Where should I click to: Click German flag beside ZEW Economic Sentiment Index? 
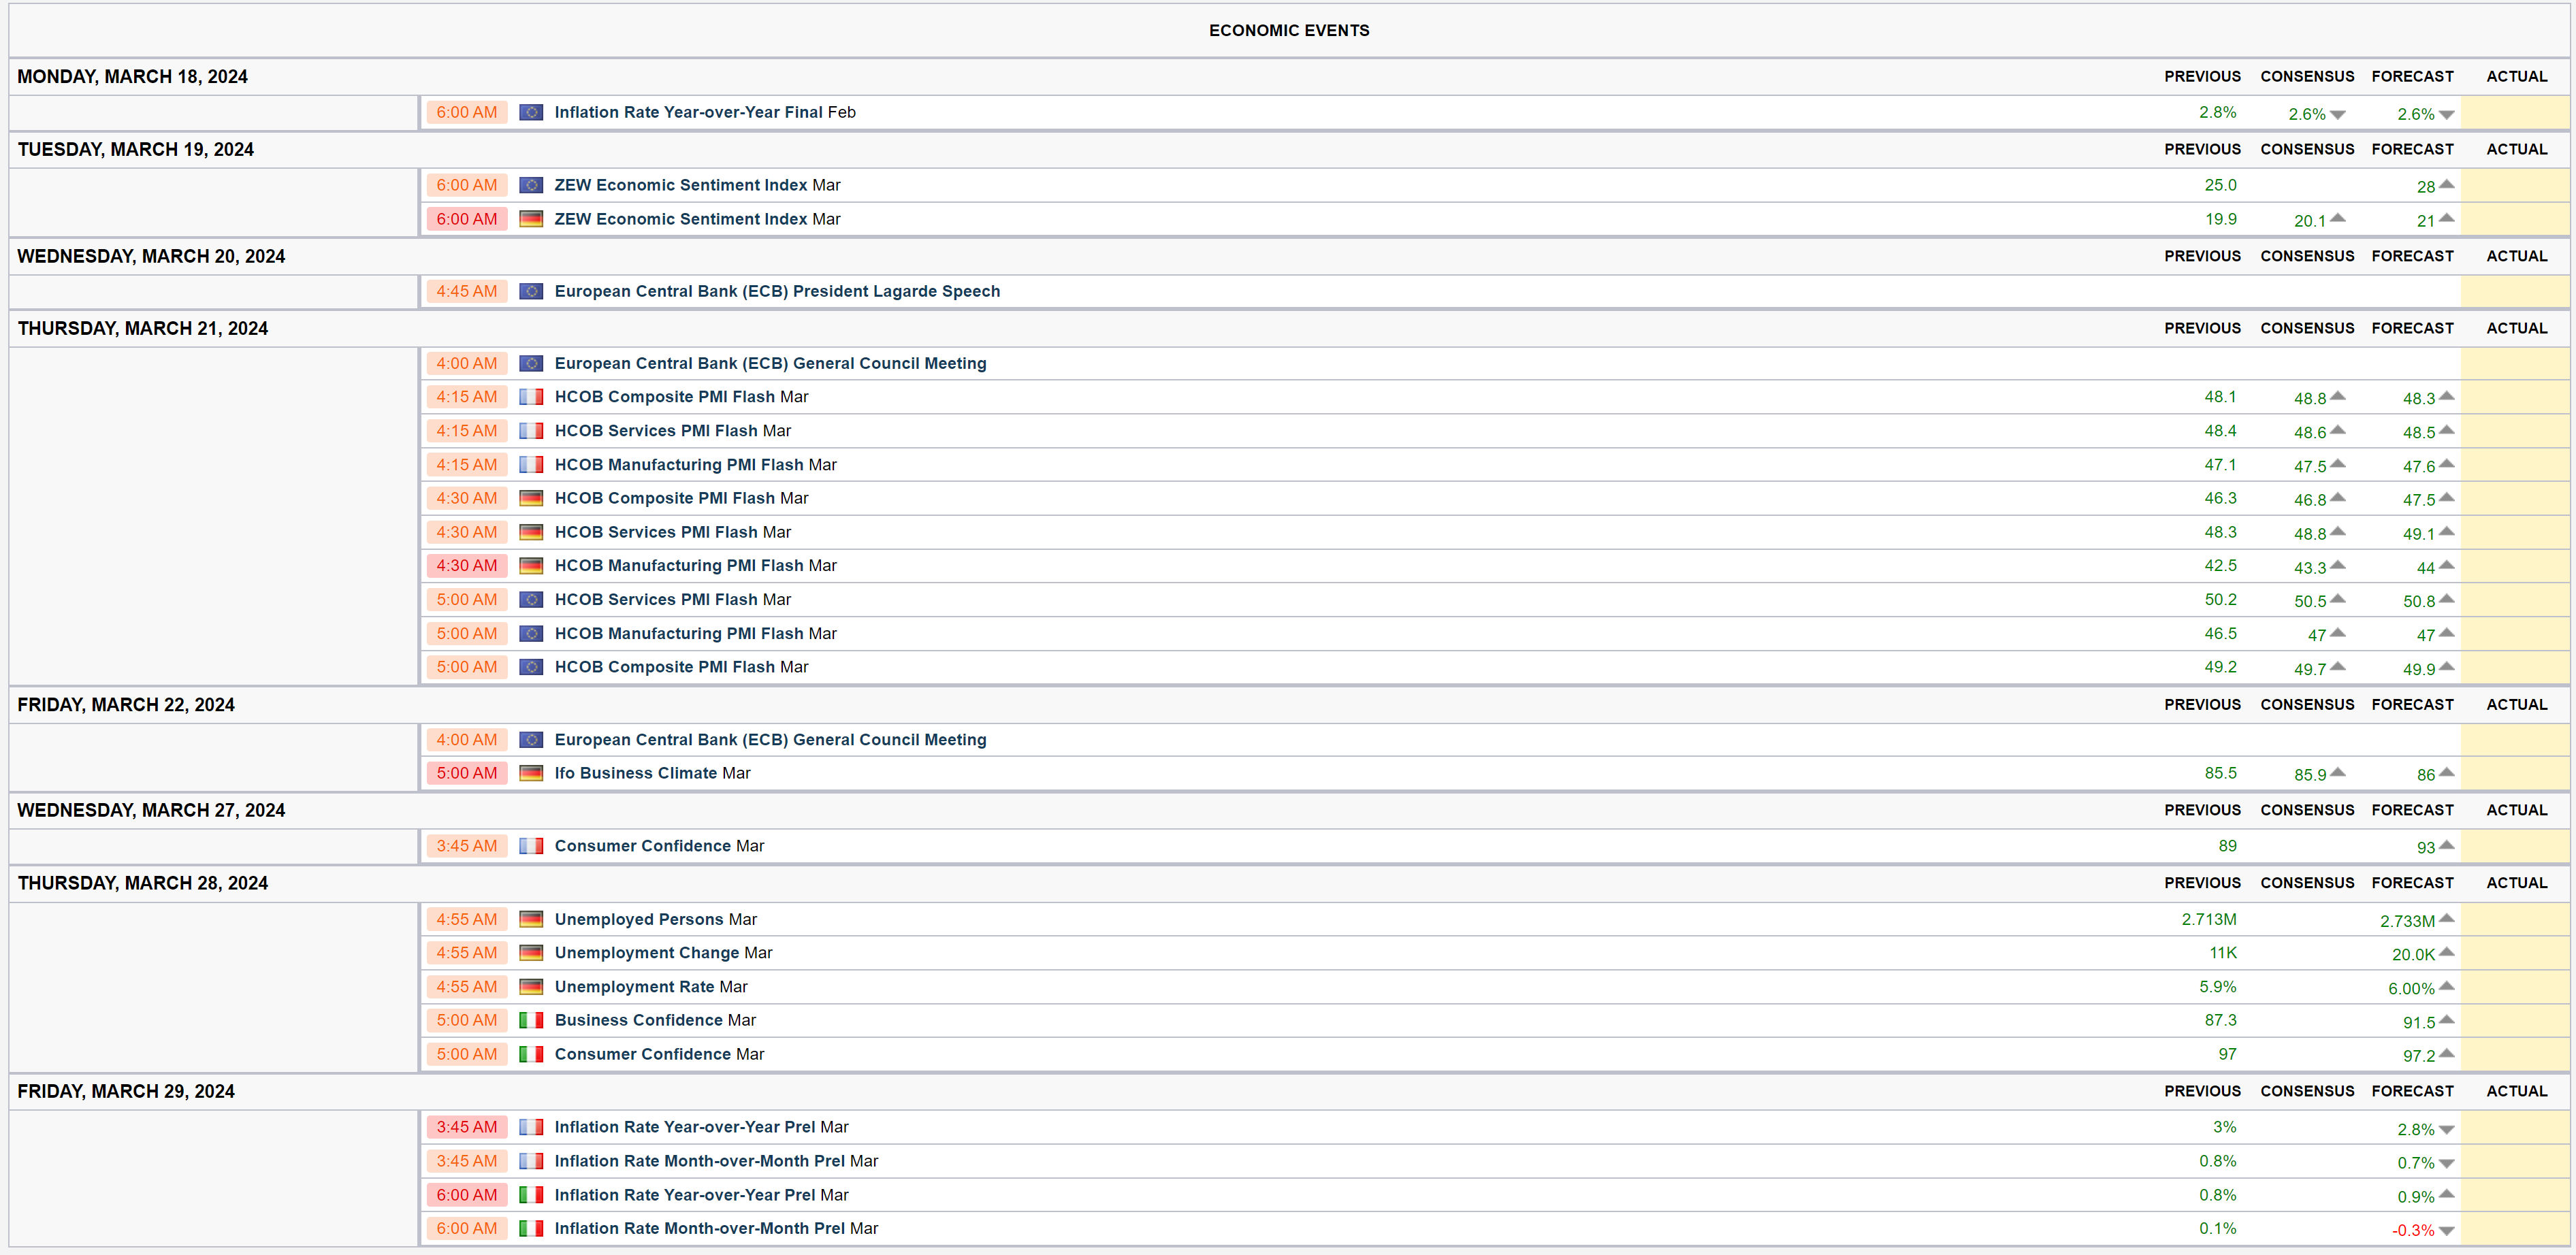pyautogui.click(x=531, y=219)
